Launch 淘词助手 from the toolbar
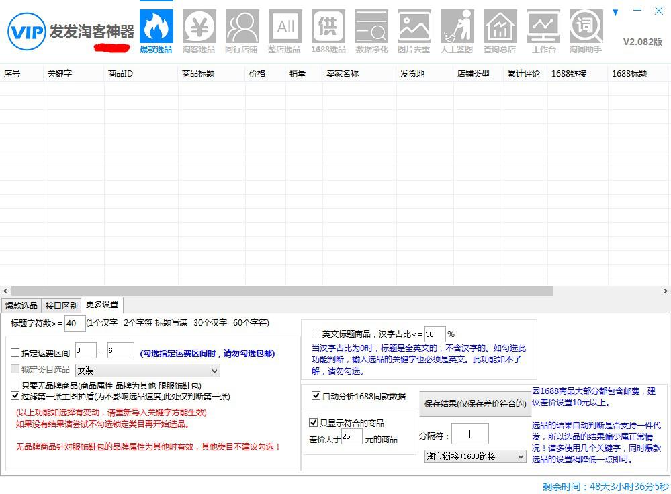 tap(586, 28)
